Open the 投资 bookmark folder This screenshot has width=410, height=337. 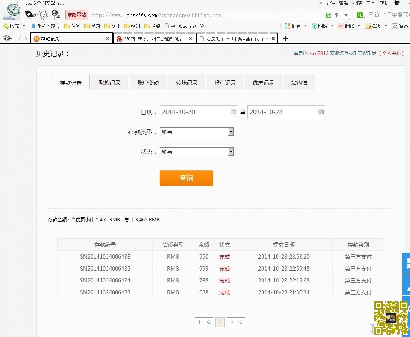click(152, 26)
